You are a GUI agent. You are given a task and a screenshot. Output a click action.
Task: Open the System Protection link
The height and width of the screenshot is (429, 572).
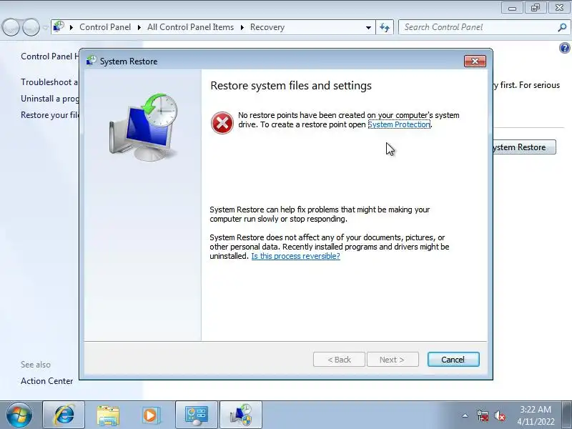[x=399, y=124]
